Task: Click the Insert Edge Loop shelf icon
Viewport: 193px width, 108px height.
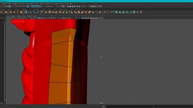Action: [108, 12]
